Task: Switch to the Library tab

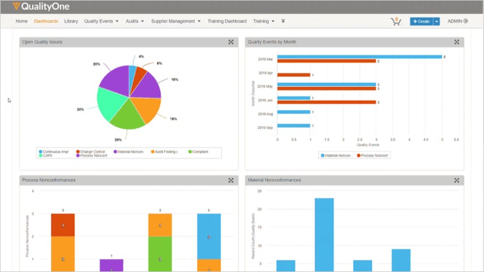Action: point(71,21)
